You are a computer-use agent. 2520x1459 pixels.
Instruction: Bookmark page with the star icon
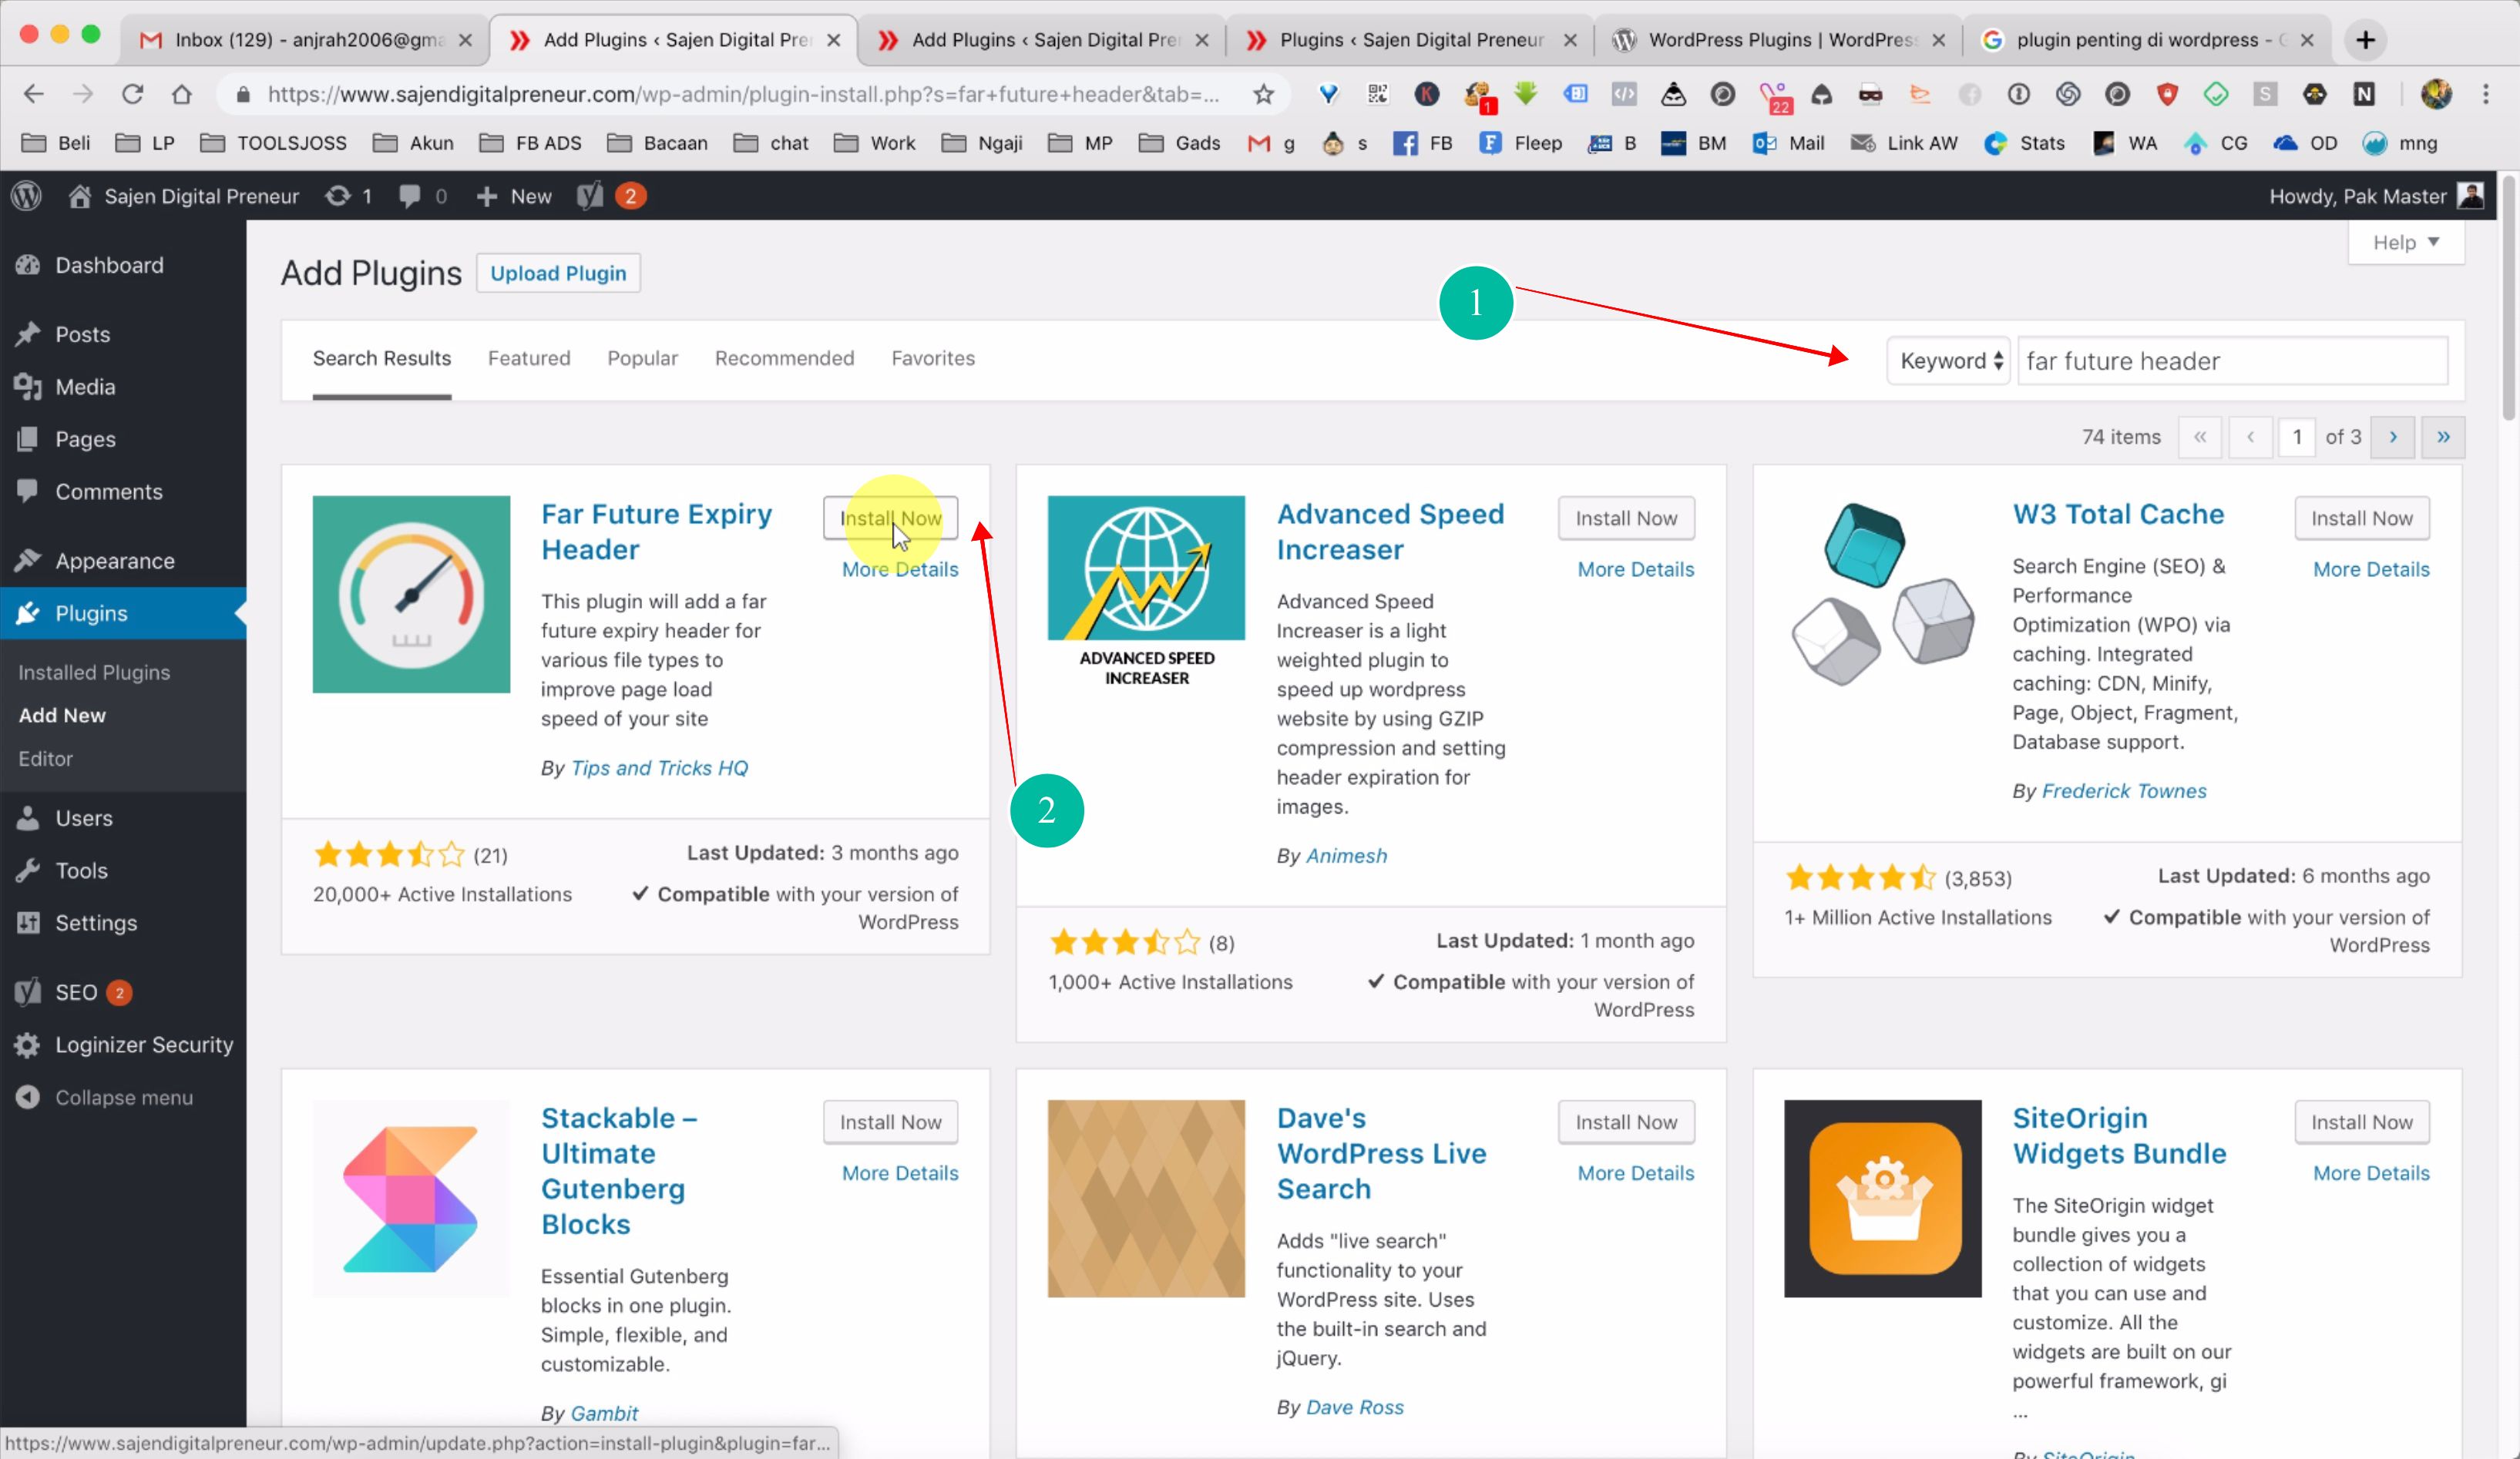(1263, 94)
